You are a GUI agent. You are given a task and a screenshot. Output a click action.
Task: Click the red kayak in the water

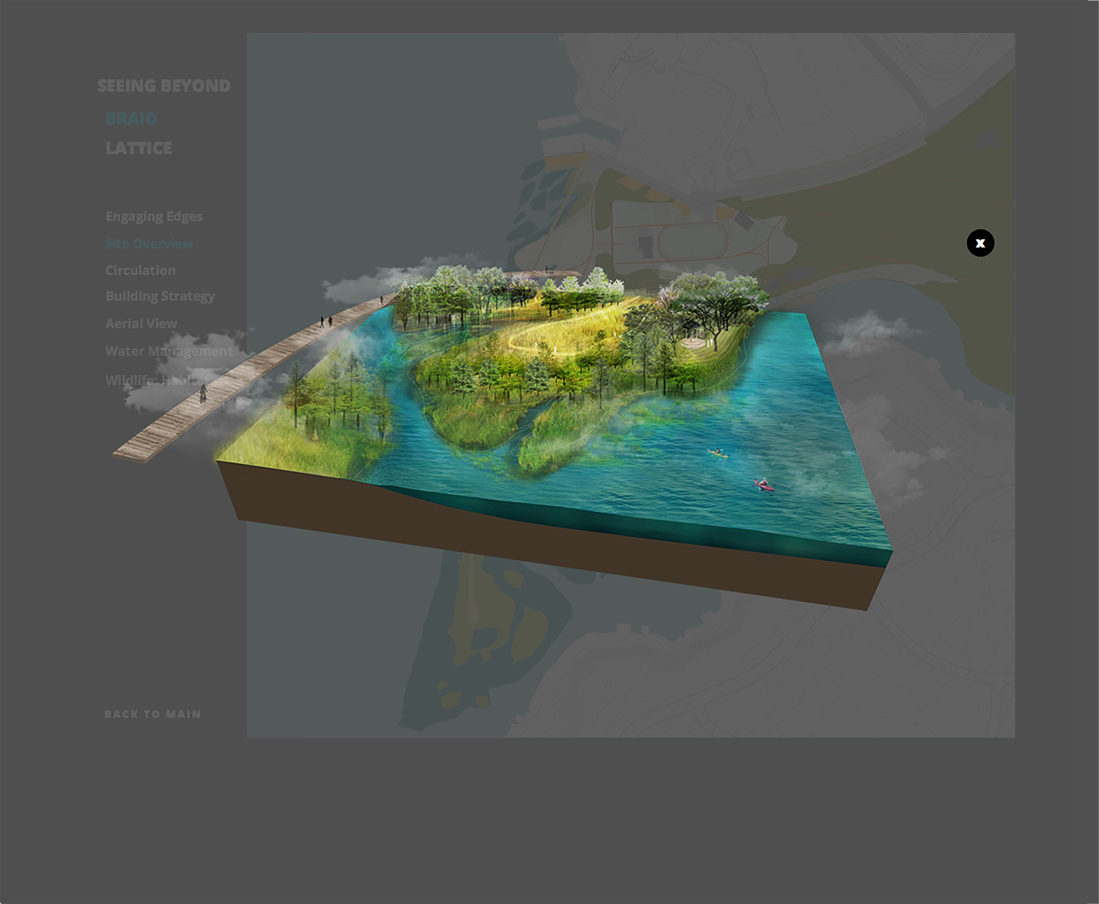[764, 486]
